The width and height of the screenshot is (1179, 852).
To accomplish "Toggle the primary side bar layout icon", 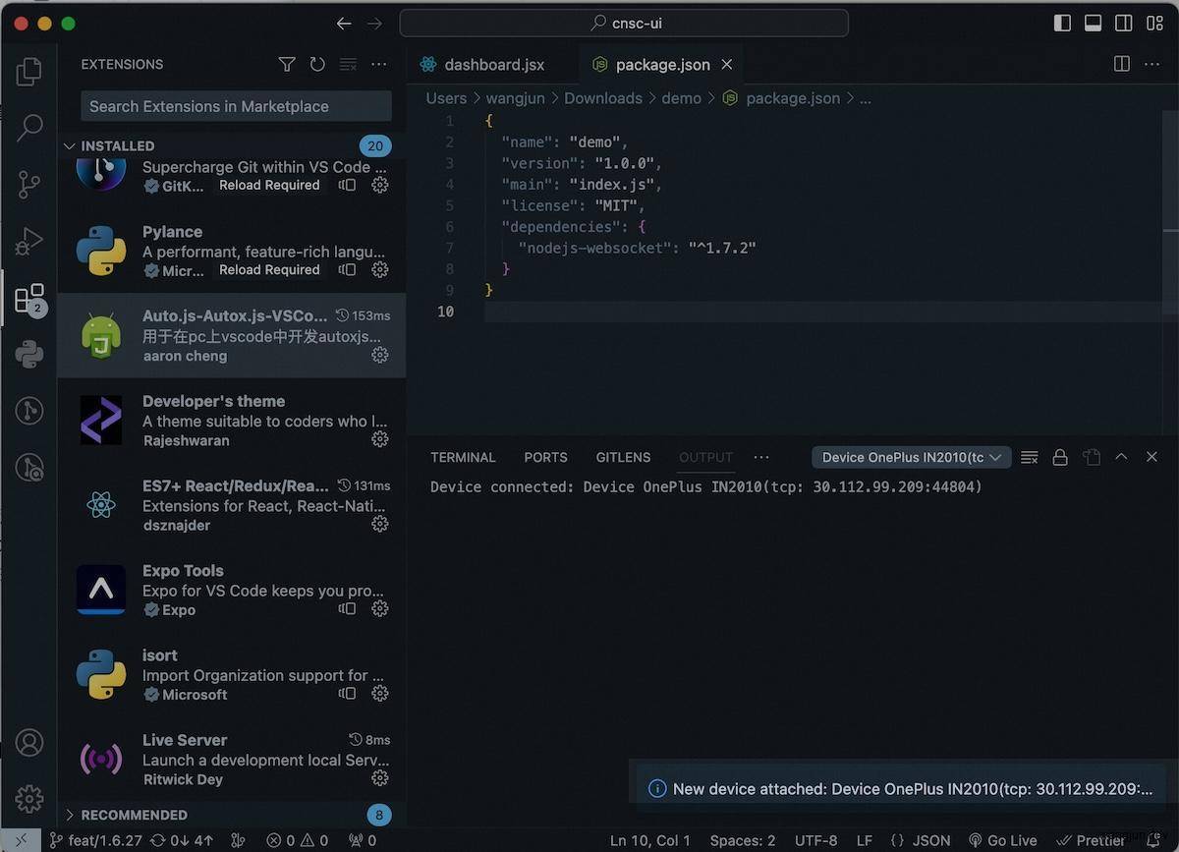I will click(1062, 23).
